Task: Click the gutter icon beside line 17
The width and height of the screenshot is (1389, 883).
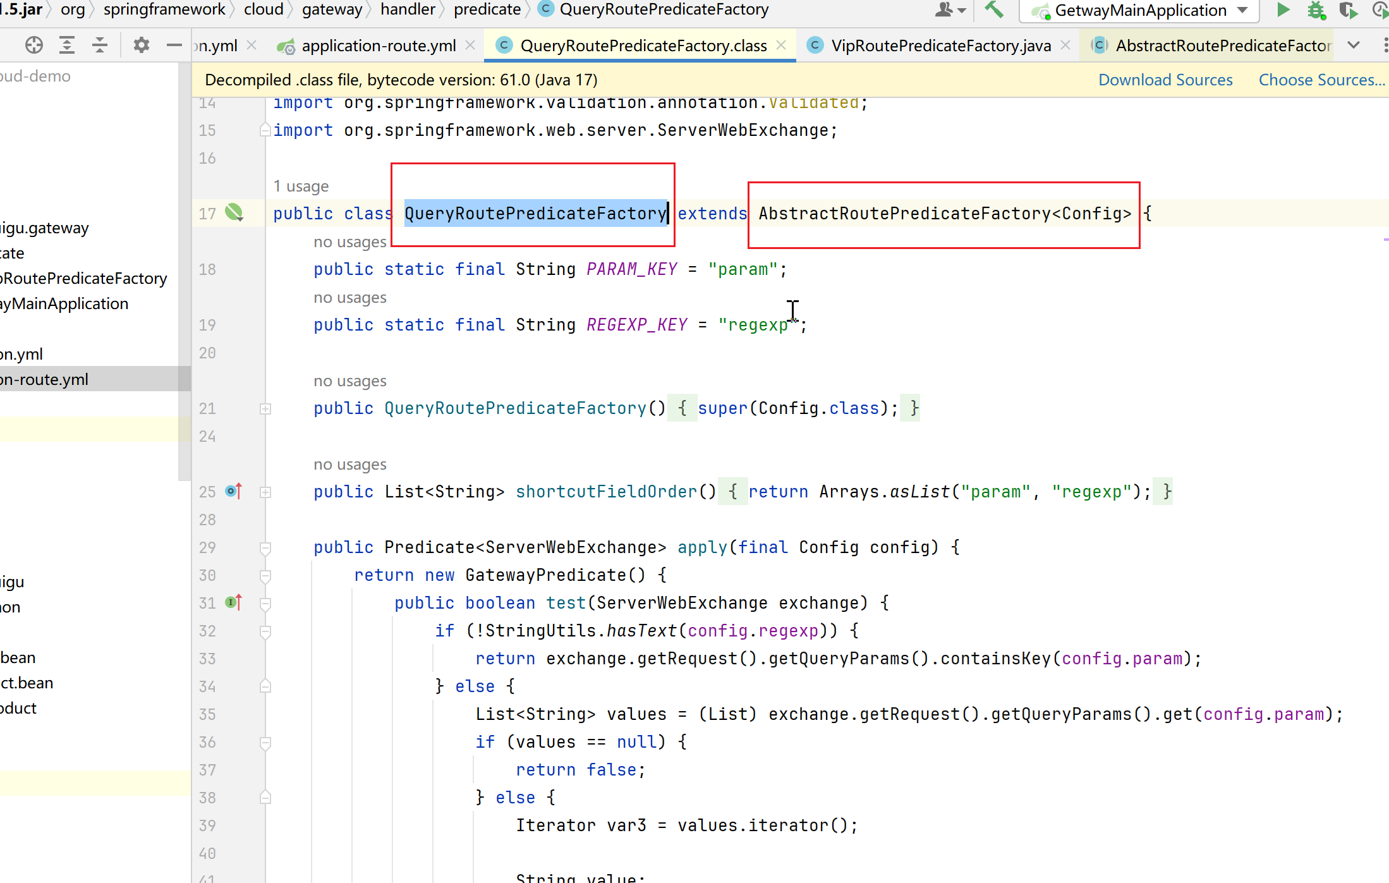Action: [x=234, y=212]
